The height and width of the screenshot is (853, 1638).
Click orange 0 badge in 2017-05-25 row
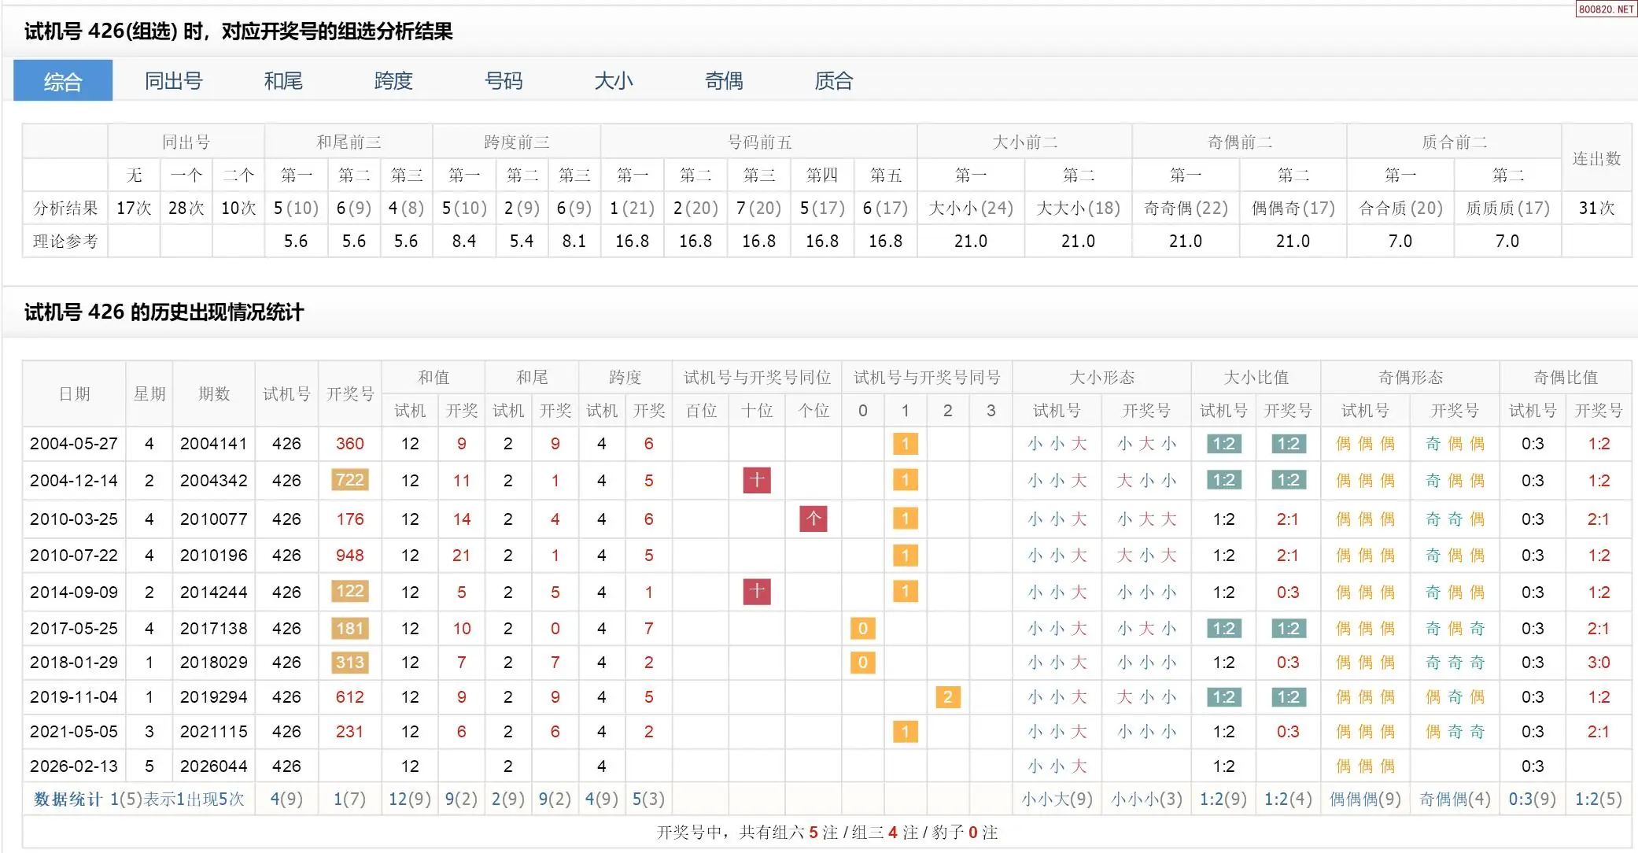(x=862, y=629)
